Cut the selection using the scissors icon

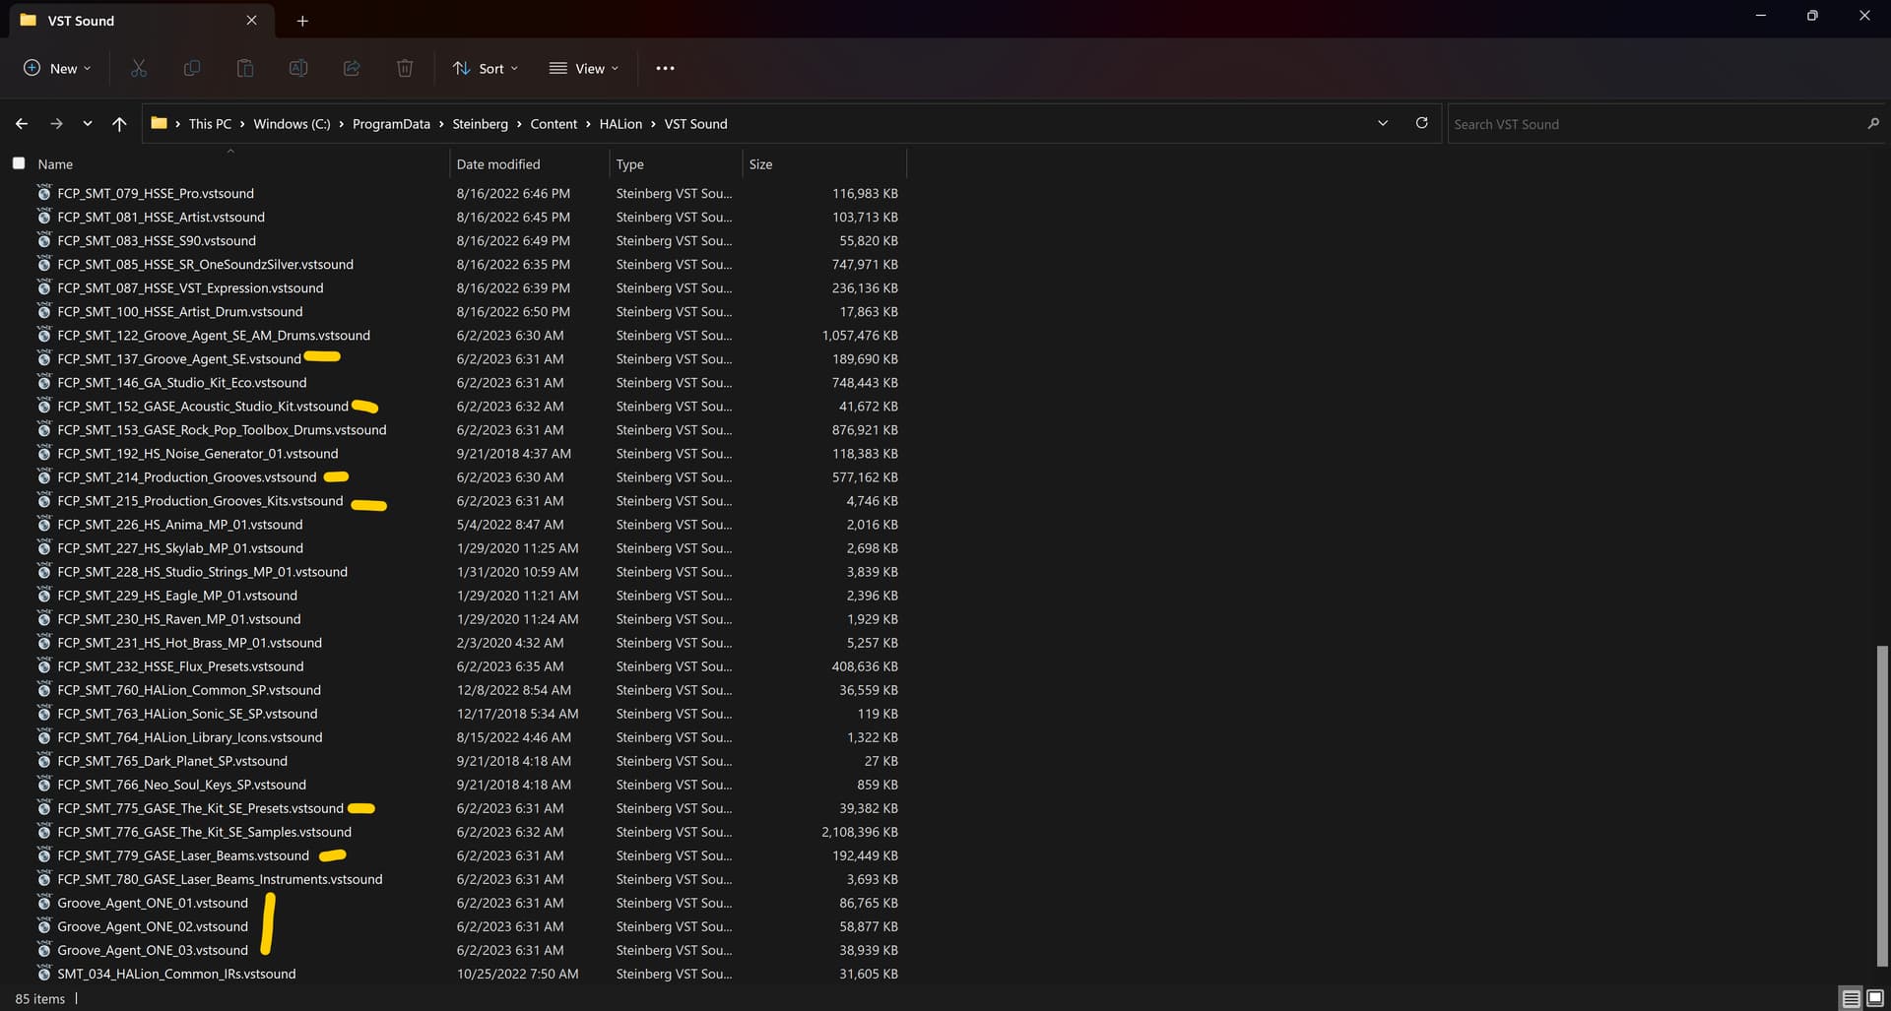[x=138, y=68]
